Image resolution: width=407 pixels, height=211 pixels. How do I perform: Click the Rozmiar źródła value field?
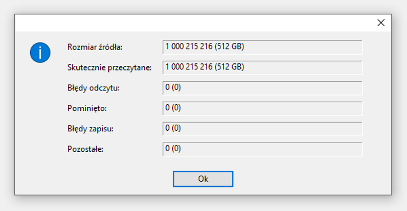pyautogui.click(x=262, y=47)
